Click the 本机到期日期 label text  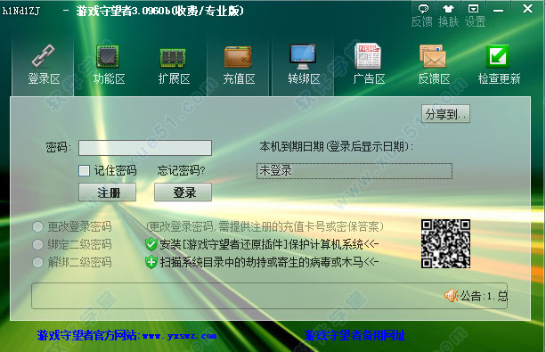337,146
